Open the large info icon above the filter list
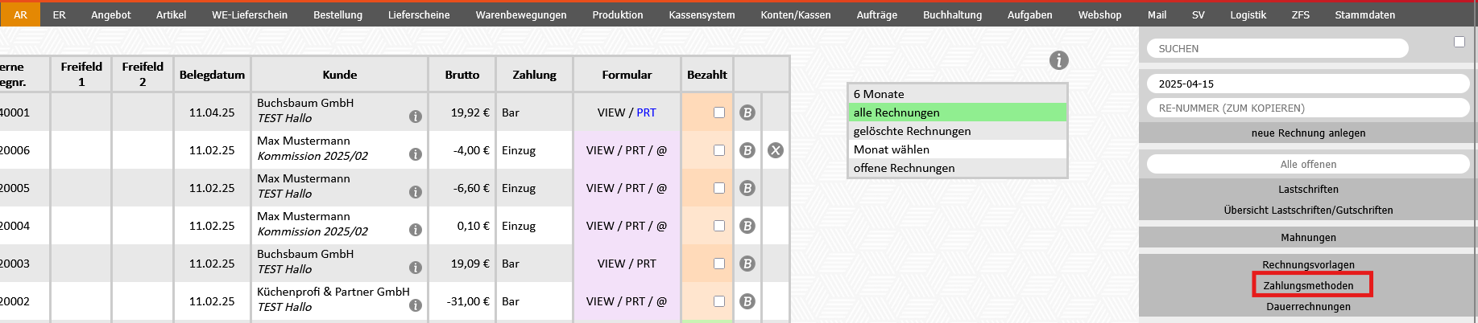The height and width of the screenshot is (323, 1478). (1059, 60)
